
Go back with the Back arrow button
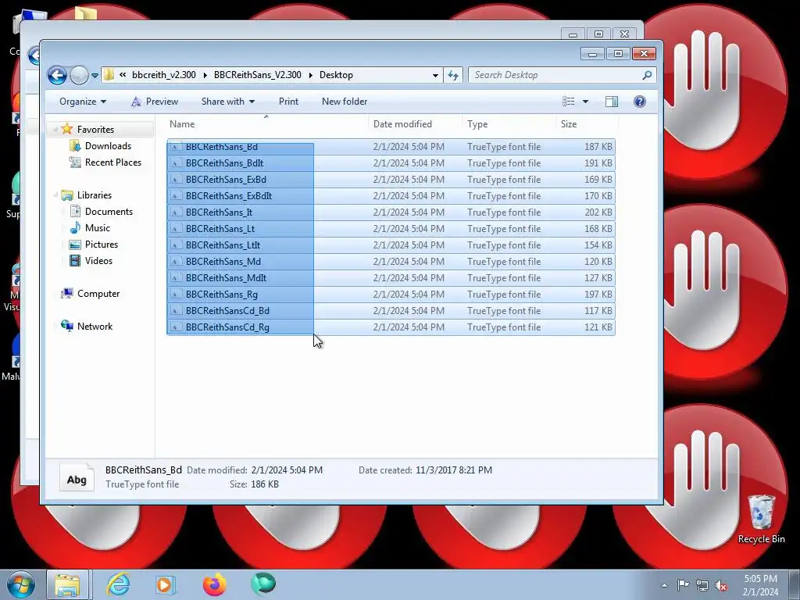coord(57,76)
